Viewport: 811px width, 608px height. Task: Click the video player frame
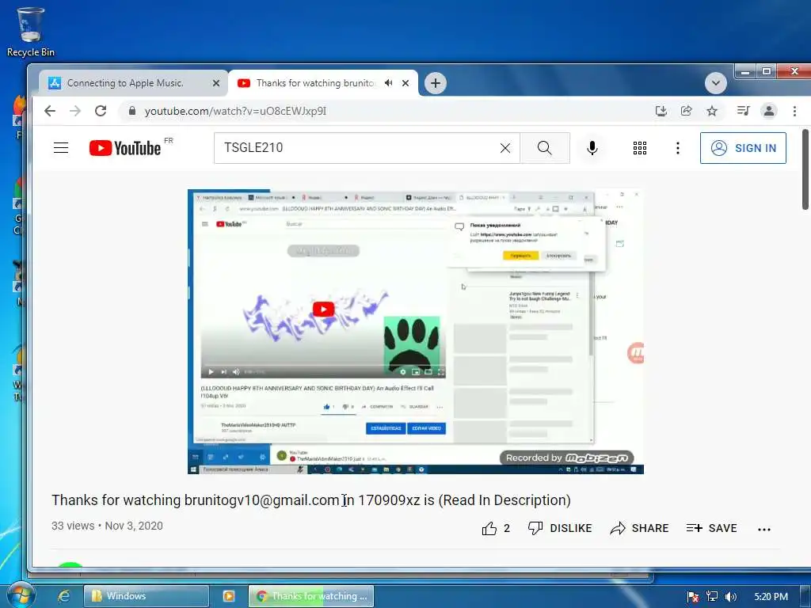(x=416, y=332)
